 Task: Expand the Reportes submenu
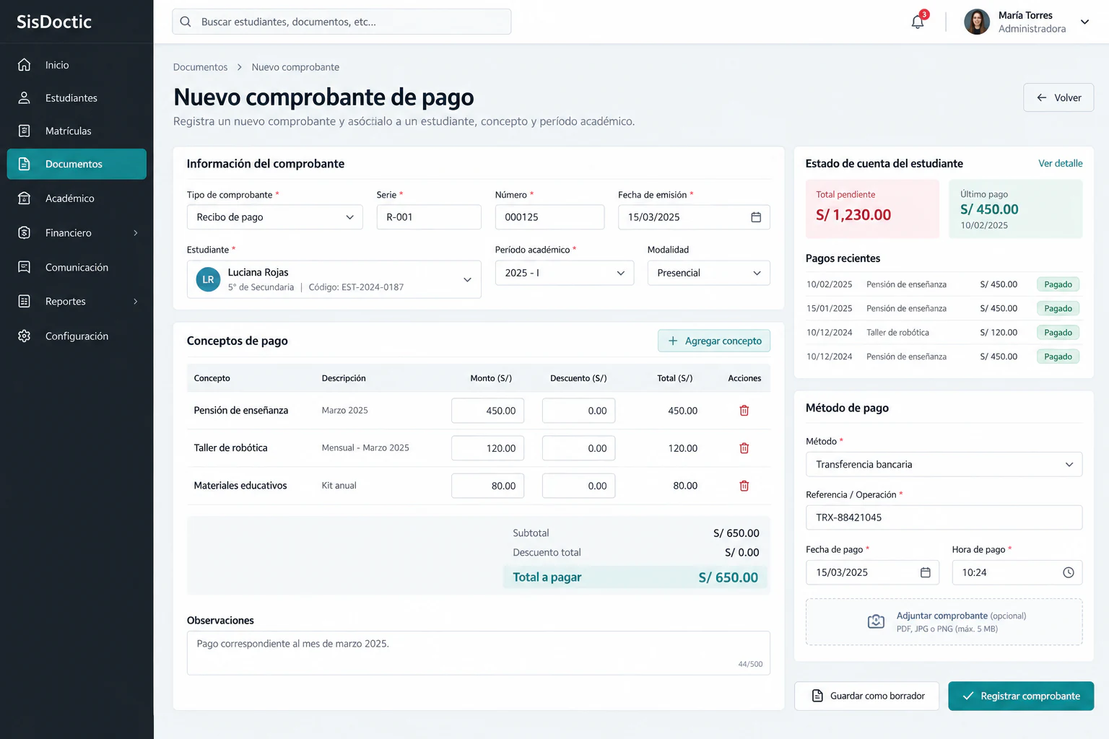135,302
